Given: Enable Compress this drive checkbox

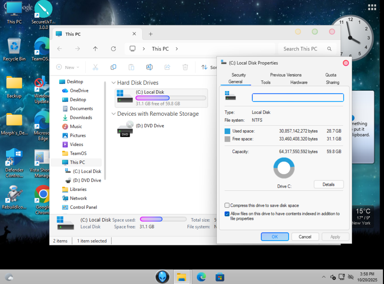Looking at the screenshot, I should (227, 205).
